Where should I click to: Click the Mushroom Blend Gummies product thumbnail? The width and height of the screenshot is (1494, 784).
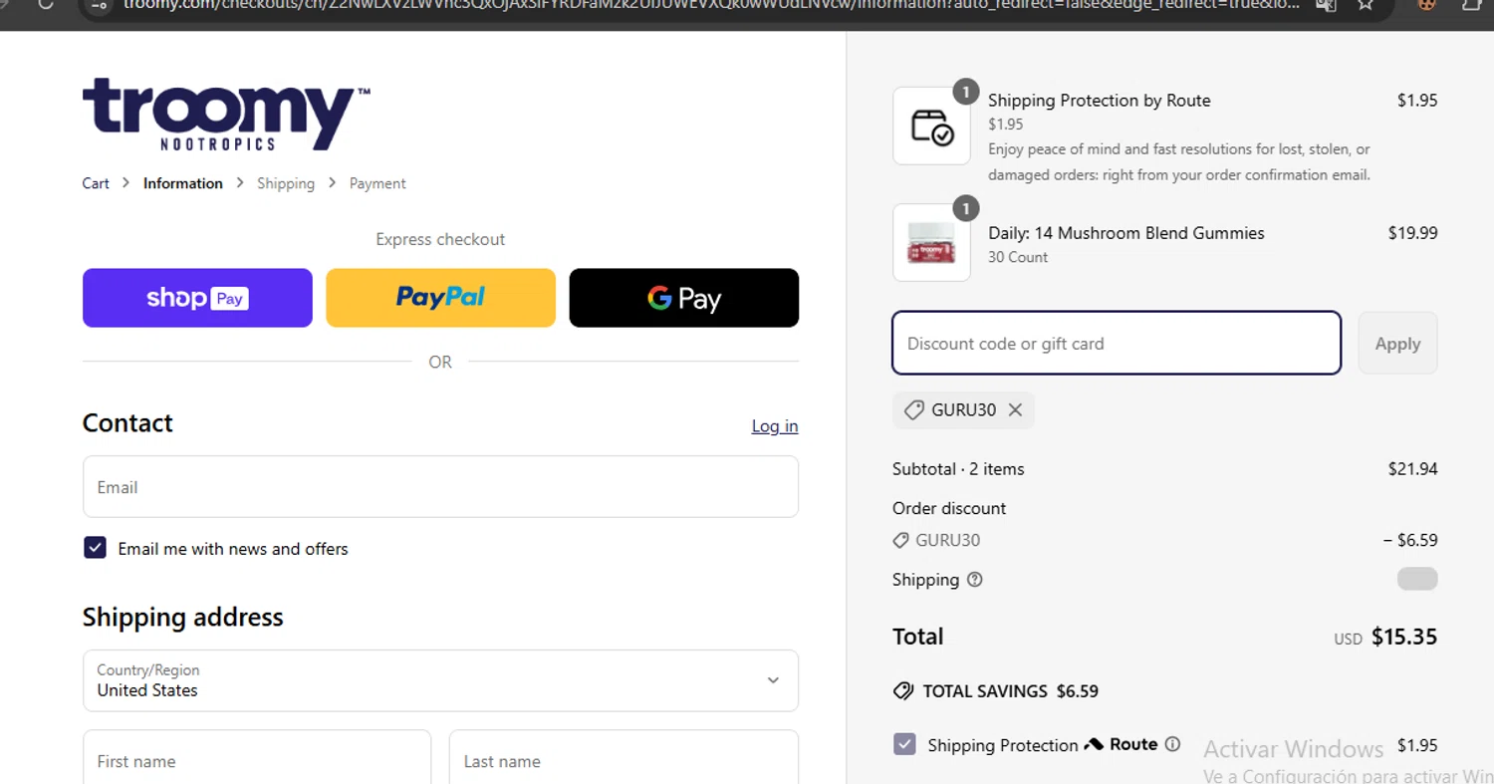click(x=931, y=243)
